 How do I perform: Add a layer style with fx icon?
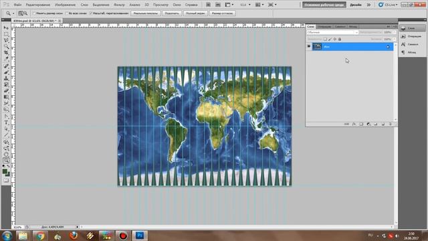point(354,124)
